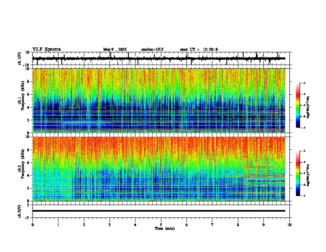This screenshot has width=326, height=252.
Task: Click the ch.1 color scale log(PSD) units label
Action: click(308, 107)
